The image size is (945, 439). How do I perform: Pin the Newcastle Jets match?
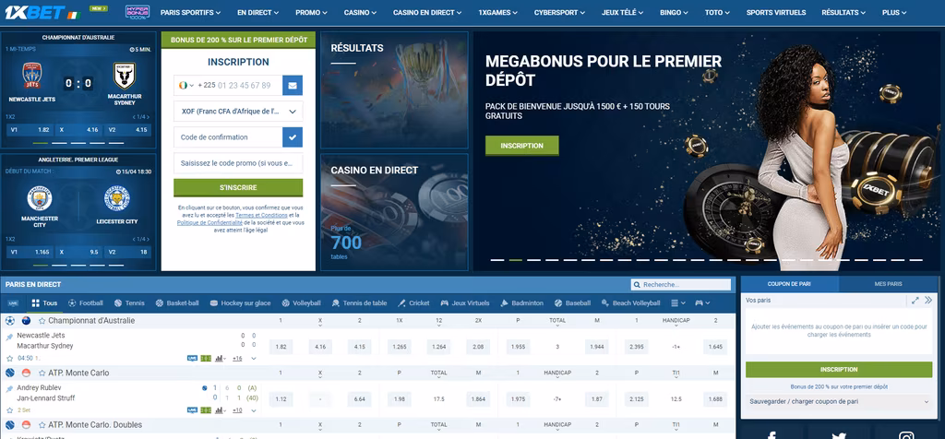(9, 338)
